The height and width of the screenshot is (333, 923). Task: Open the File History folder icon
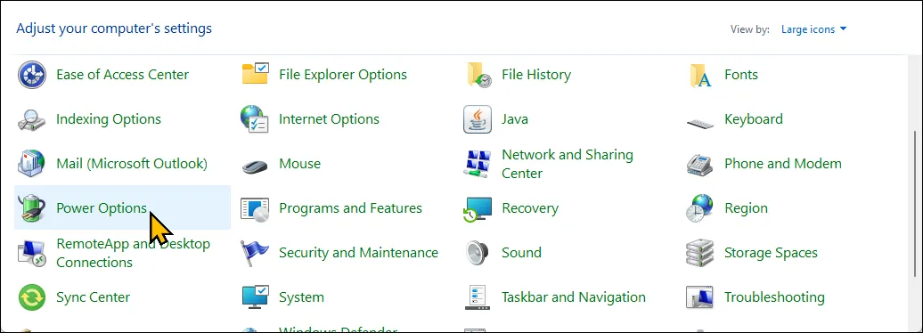[478, 75]
